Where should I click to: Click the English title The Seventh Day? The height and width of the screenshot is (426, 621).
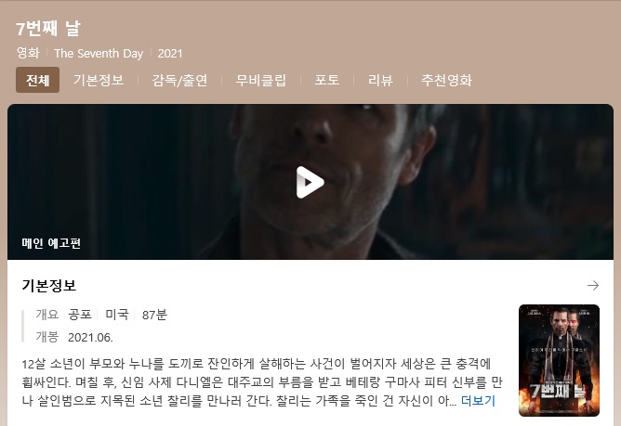coord(99,54)
